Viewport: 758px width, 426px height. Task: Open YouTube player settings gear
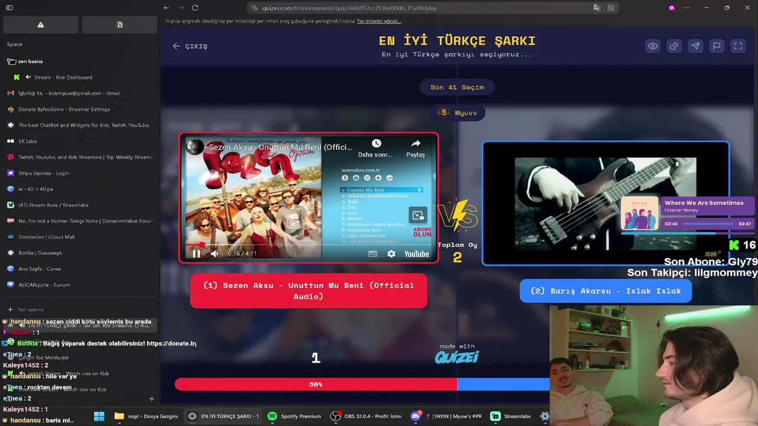pyautogui.click(x=391, y=254)
